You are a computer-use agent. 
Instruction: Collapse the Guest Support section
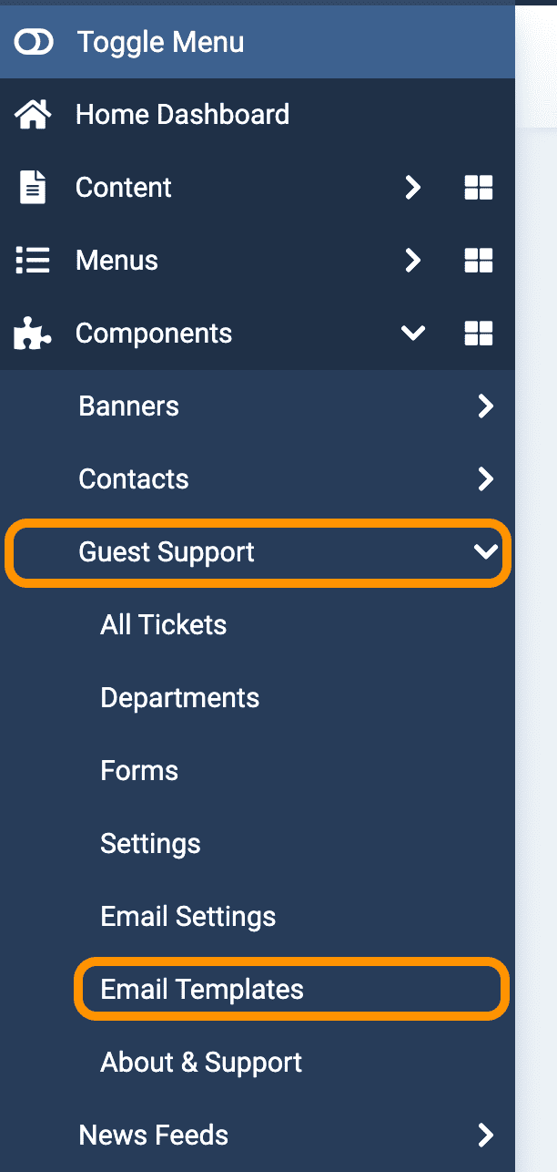pyautogui.click(x=258, y=552)
